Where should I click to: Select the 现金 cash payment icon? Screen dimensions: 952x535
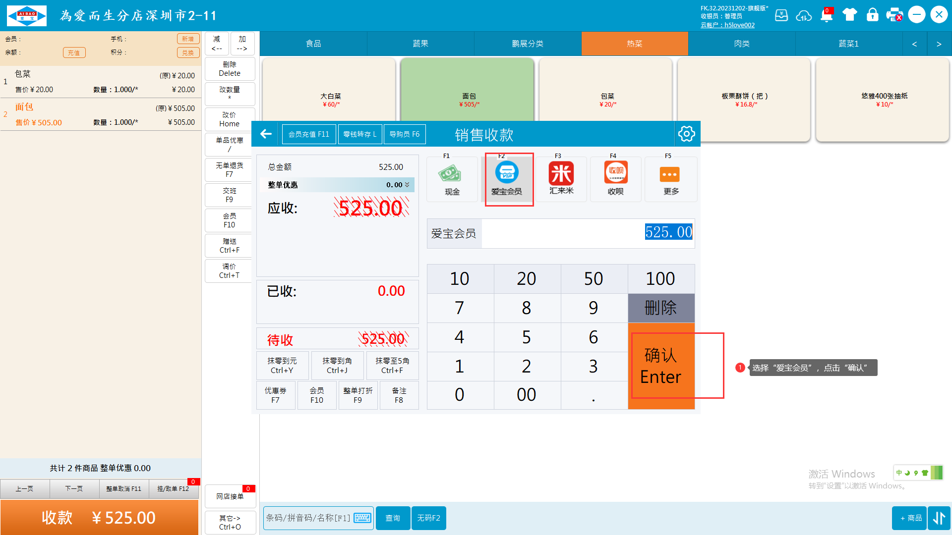click(452, 179)
